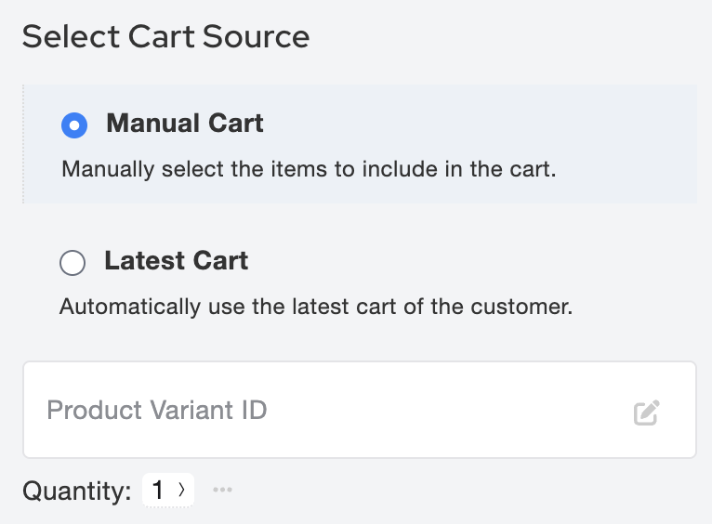Viewport: 712px width, 524px height.
Task: Click the "Manual Cart" bold label
Action: 185,124
